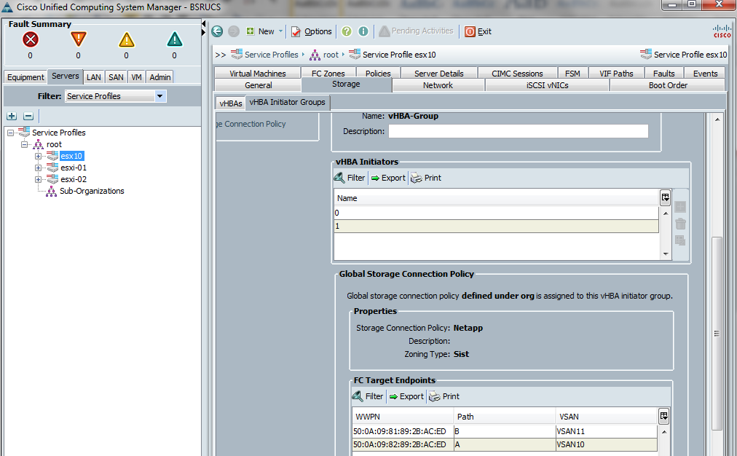Switch to the Admin tab
The image size is (737, 456).
[159, 77]
